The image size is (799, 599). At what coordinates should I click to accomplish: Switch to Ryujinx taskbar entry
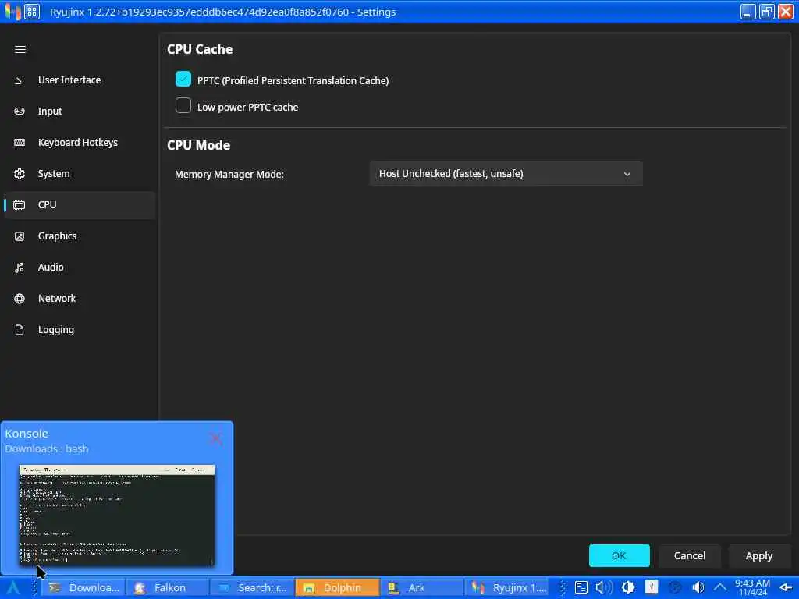click(x=506, y=587)
